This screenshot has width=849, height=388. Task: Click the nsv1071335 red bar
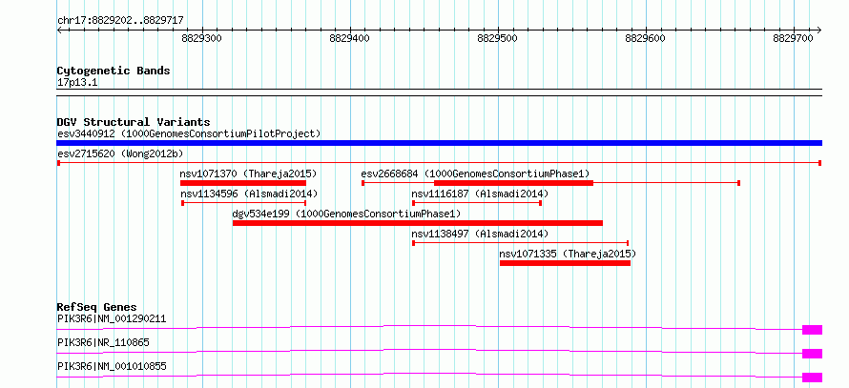tap(565, 263)
